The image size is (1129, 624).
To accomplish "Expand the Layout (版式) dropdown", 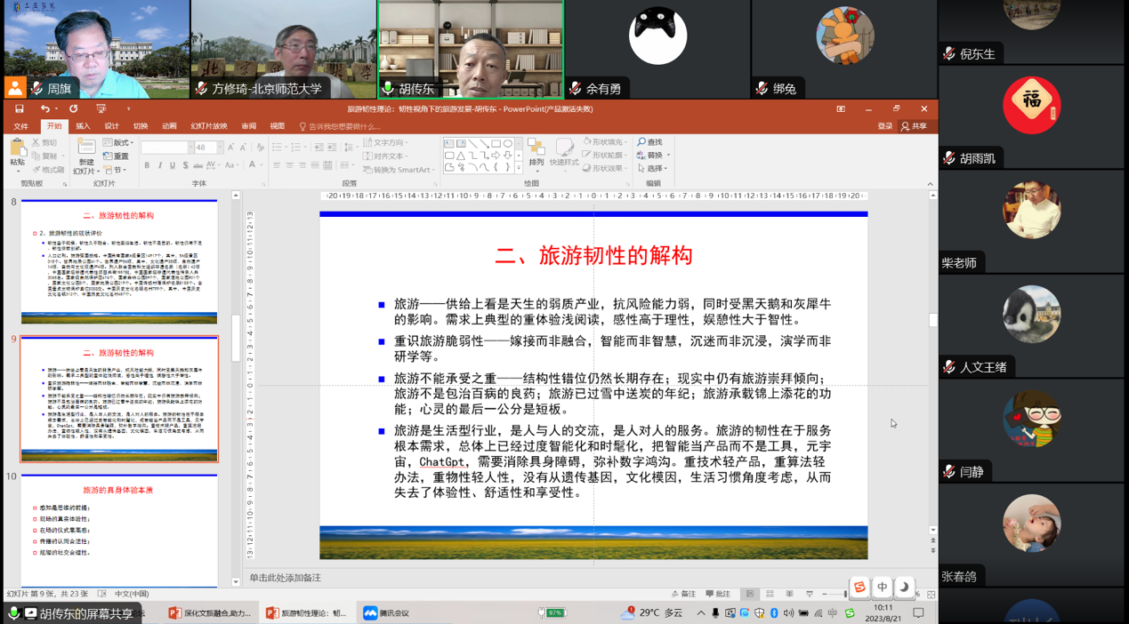I will pyautogui.click(x=118, y=142).
